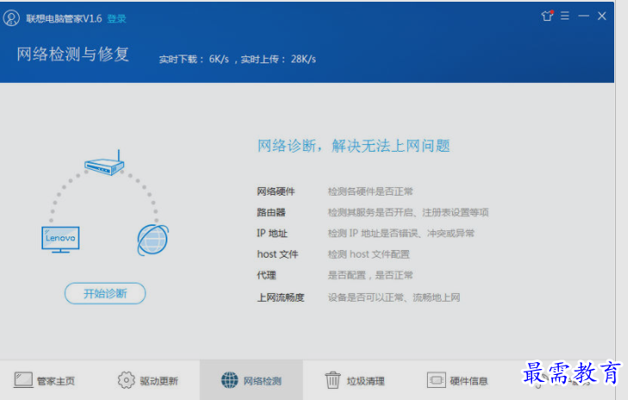628x400 pixels.
Task: Click the 硬件信息 chip icon
Action: [436, 380]
